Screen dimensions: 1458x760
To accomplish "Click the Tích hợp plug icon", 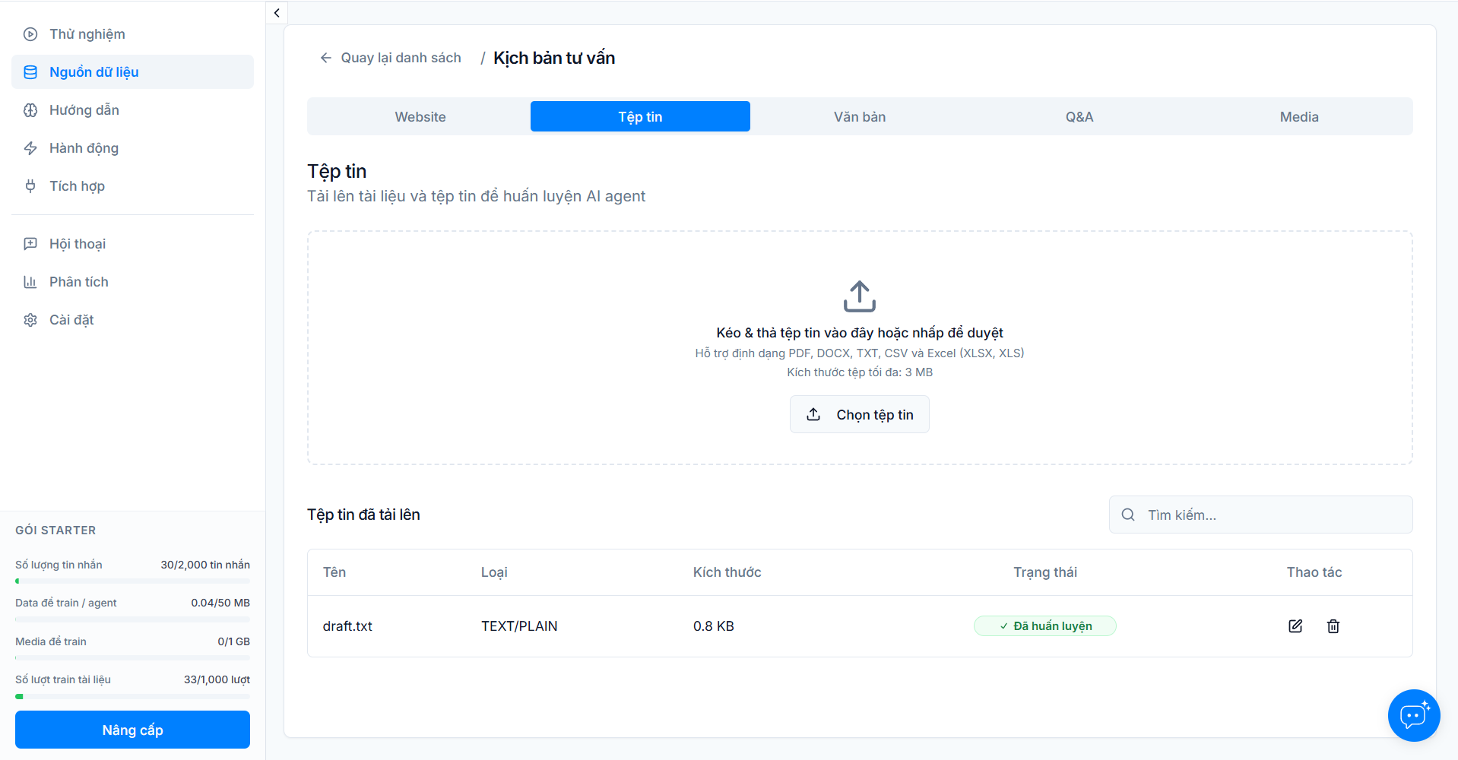I will [30, 186].
